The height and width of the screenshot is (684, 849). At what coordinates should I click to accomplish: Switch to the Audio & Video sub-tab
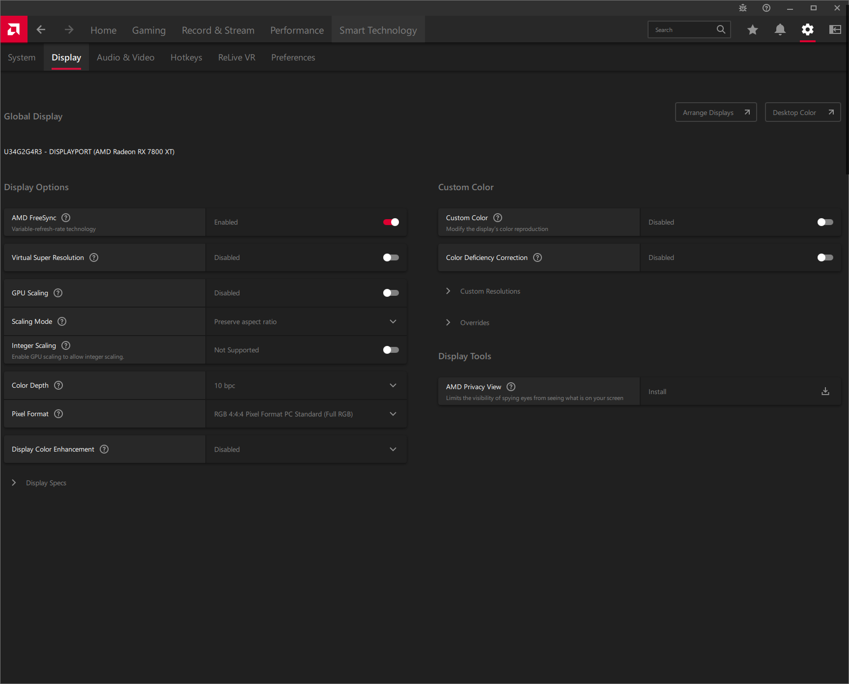pos(126,57)
